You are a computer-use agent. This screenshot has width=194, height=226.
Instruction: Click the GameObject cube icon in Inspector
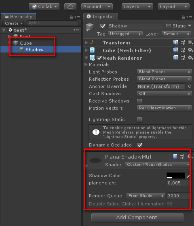click(x=90, y=27)
